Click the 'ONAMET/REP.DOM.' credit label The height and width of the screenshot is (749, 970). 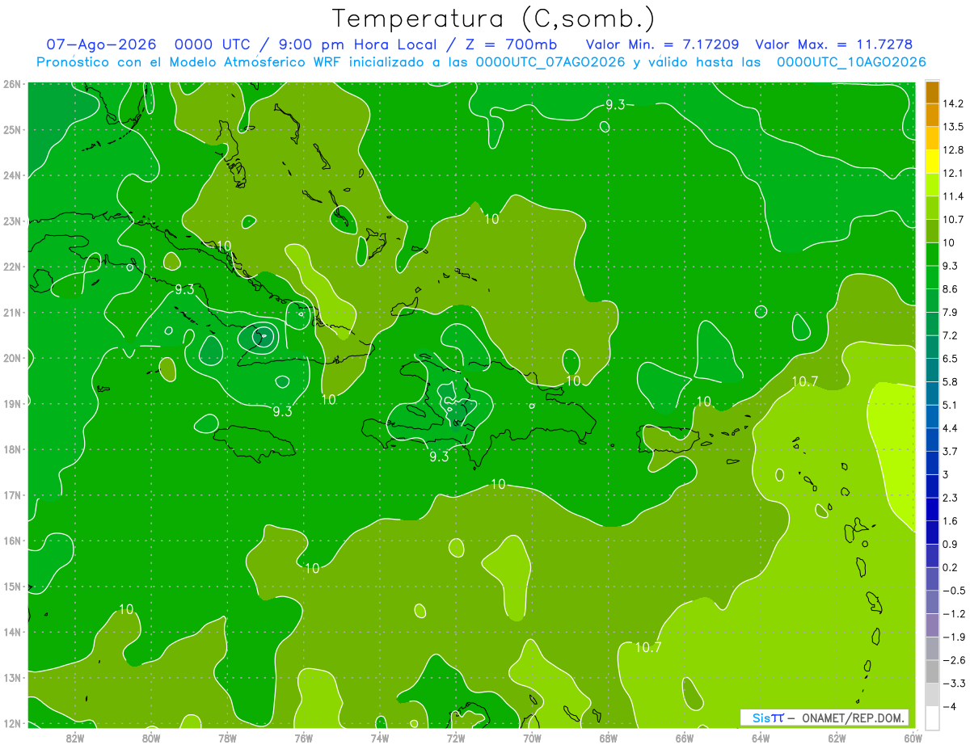854,717
